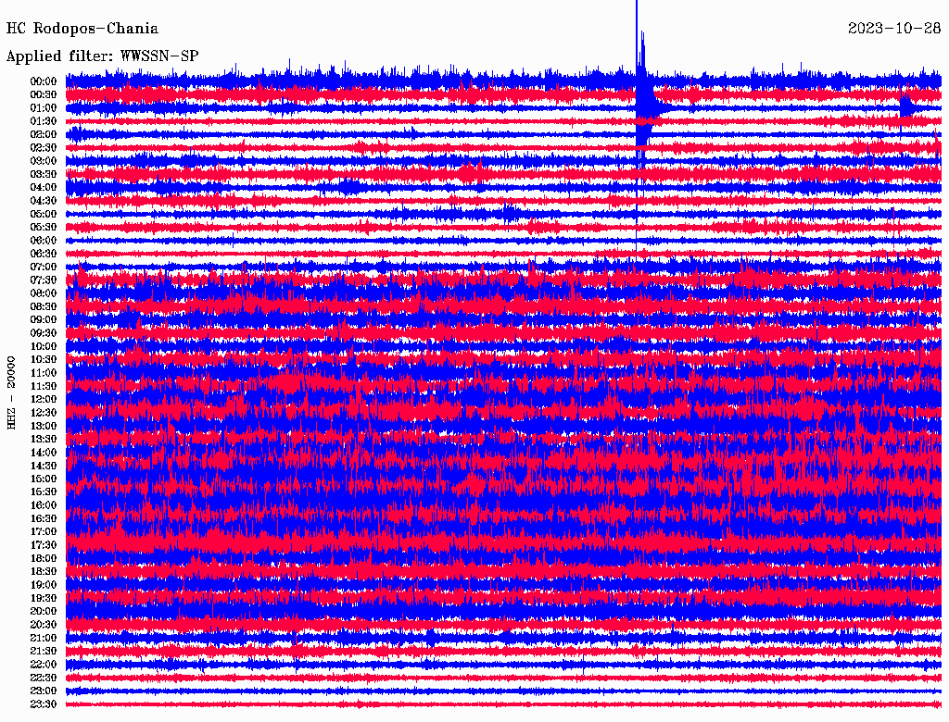Select the 06:30 time row label
949x722 pixels.
click(44, 254)
